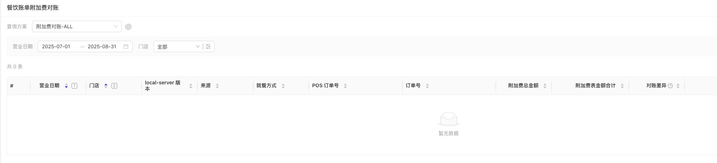Click the 门店 column header label
Screen dimensions: 717x163
pos(94,86)
